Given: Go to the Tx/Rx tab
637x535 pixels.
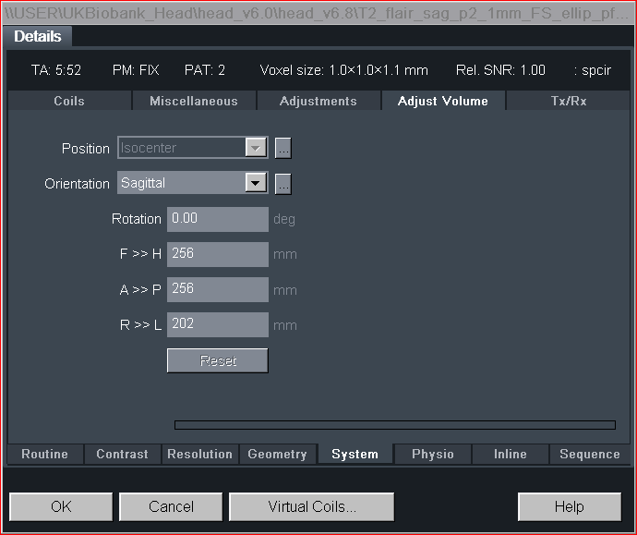Looking at the screenshot, I should coord(568,101).
